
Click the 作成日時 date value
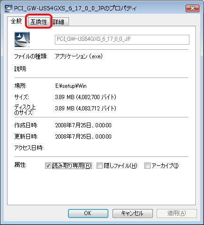83,125
